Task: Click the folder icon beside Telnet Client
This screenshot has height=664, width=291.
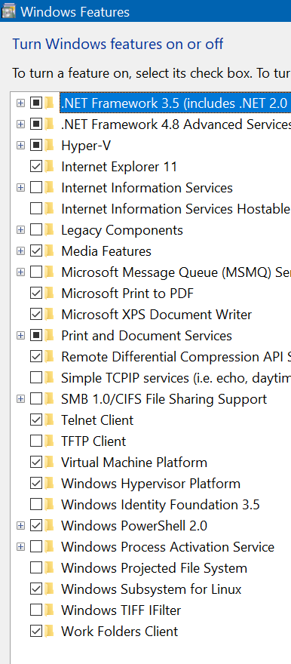Action: (x=50, y=420)
